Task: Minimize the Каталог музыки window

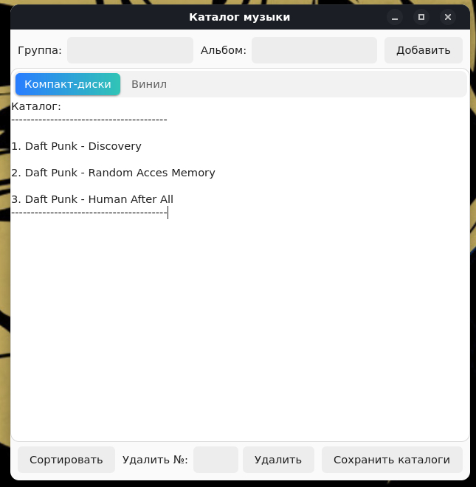Action: click(395, 17)
